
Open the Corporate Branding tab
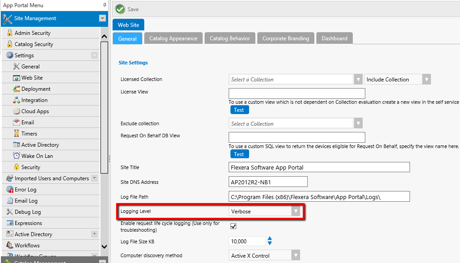pos(285,38)
